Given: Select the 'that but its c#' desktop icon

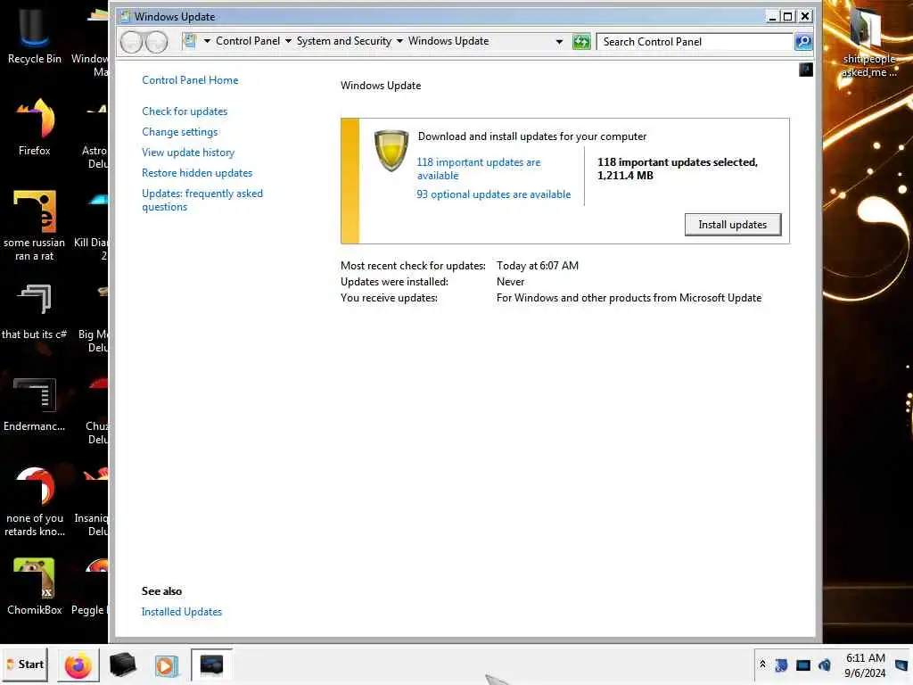Looking at the screenshot, I should click(x=35, y=311).
